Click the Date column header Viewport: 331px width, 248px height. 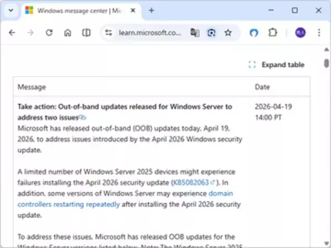click(262, 87)
